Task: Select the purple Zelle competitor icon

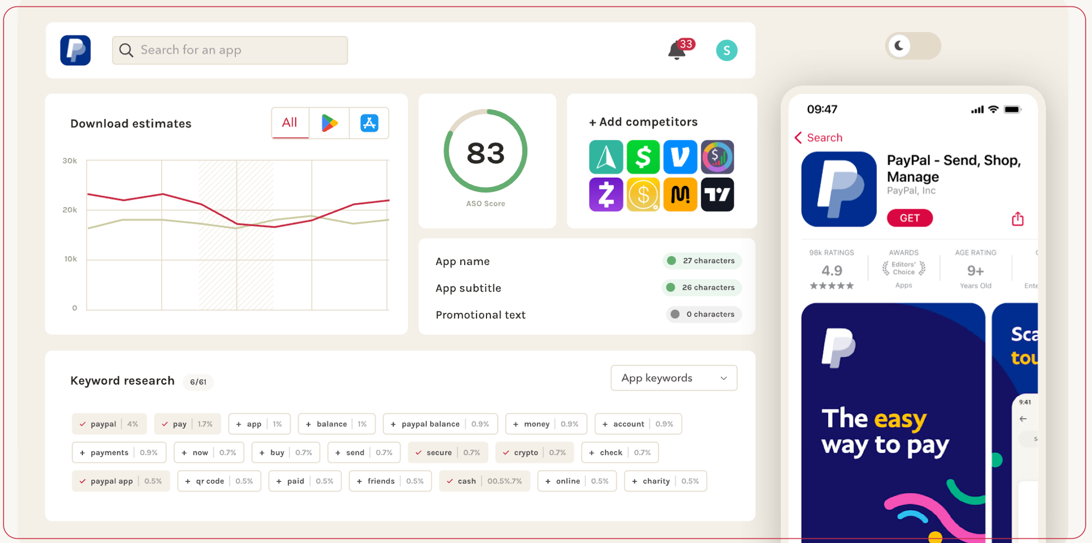Action: click(606, 195)
